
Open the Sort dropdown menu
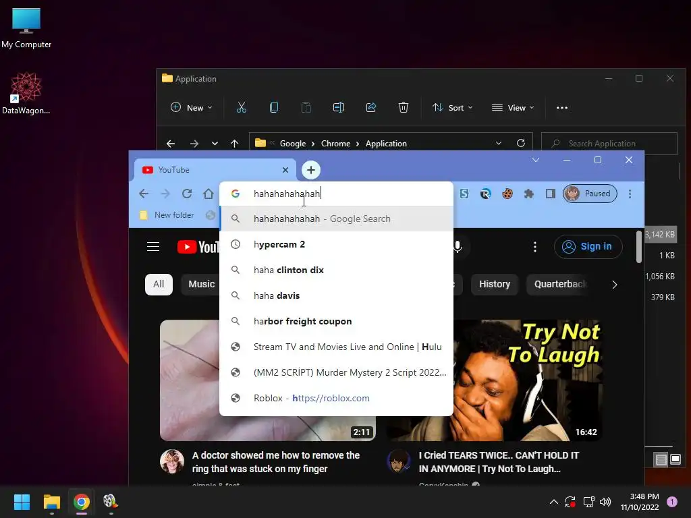coord(453,107)
